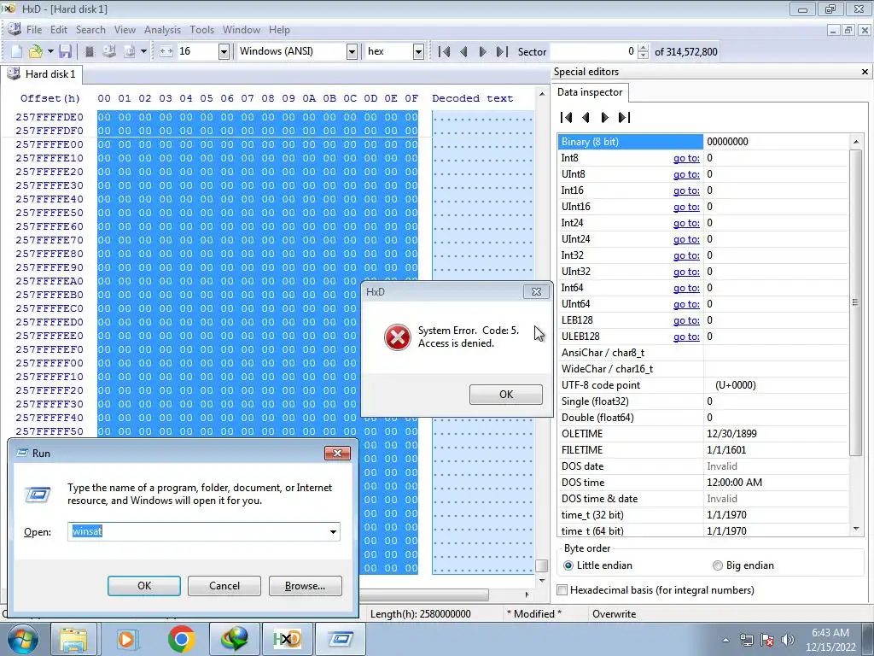
Task: Click the Open RAM toolbar icon
Action: [89, 52]
